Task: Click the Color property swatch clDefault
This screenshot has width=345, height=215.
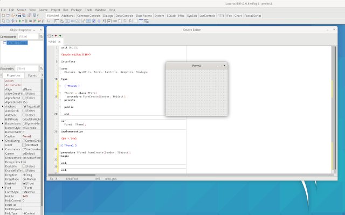Action: [x=24, y=145]
